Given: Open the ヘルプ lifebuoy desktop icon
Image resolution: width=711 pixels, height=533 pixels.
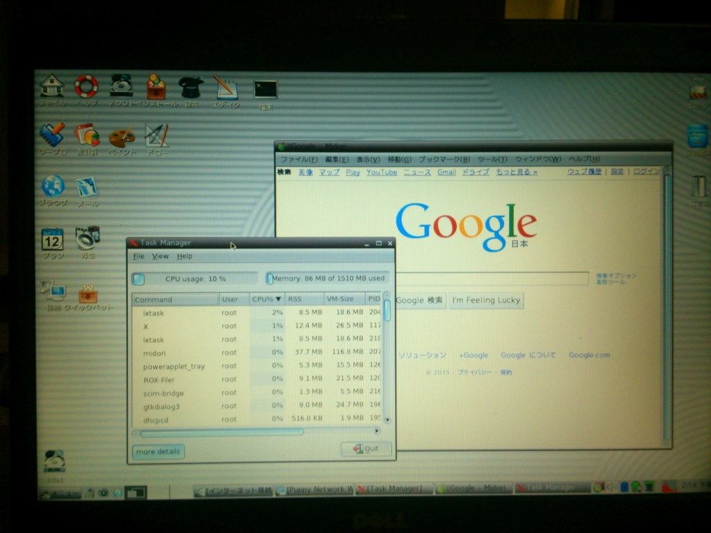Looking at the screenshot, I should click(86, 86).
